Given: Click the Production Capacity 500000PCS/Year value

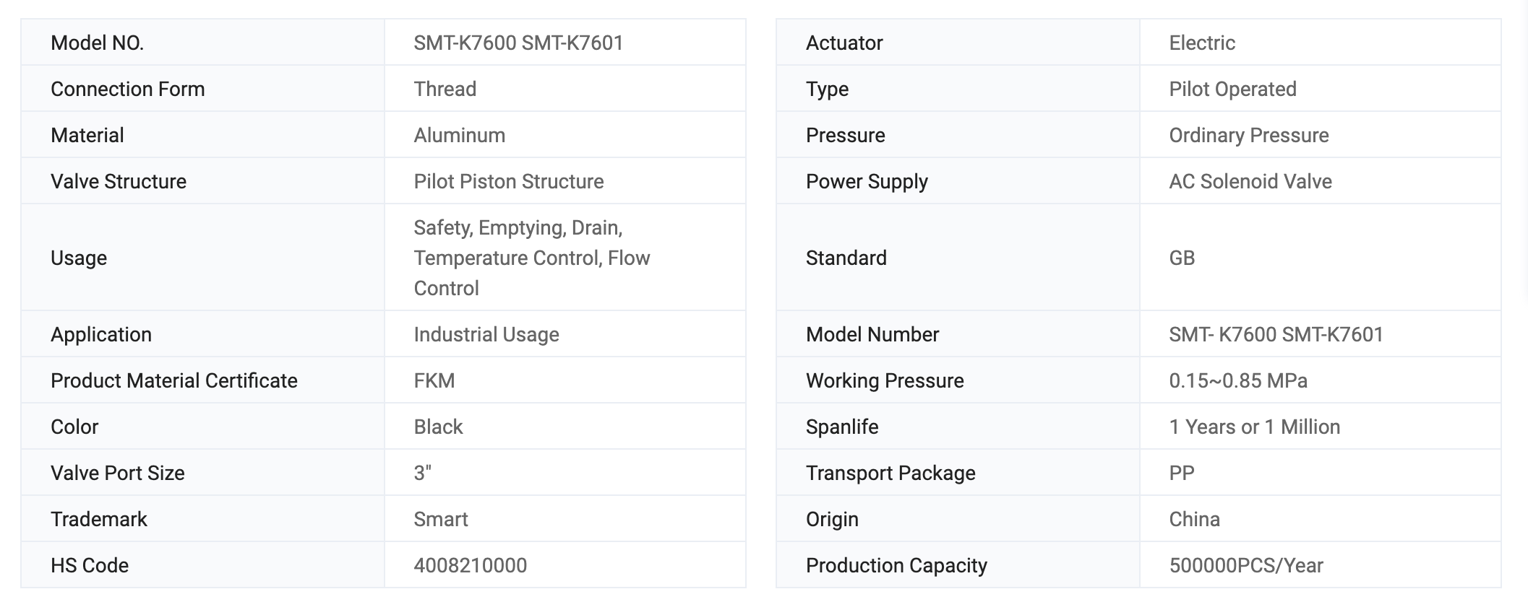Looking at the screenshot, I should [x=1246, y=565].
